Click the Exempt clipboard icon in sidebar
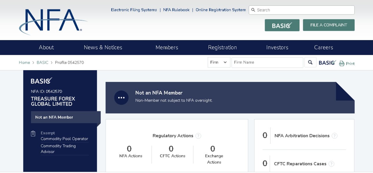 [x=33, y=133]
